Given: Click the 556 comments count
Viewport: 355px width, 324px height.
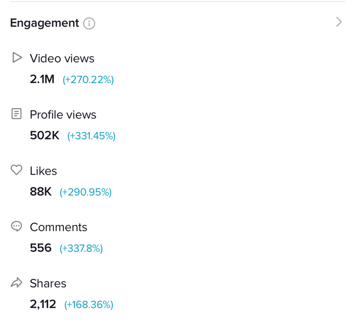Looking at the screenshot, I should pyautogui.click(x=41, y=248).
